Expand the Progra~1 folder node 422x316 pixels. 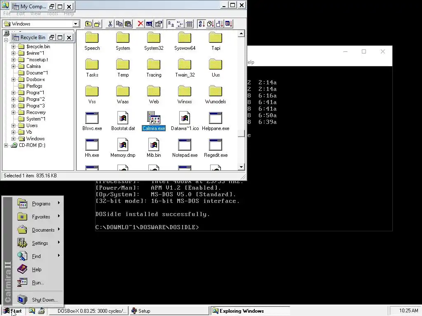click(13, 93)
